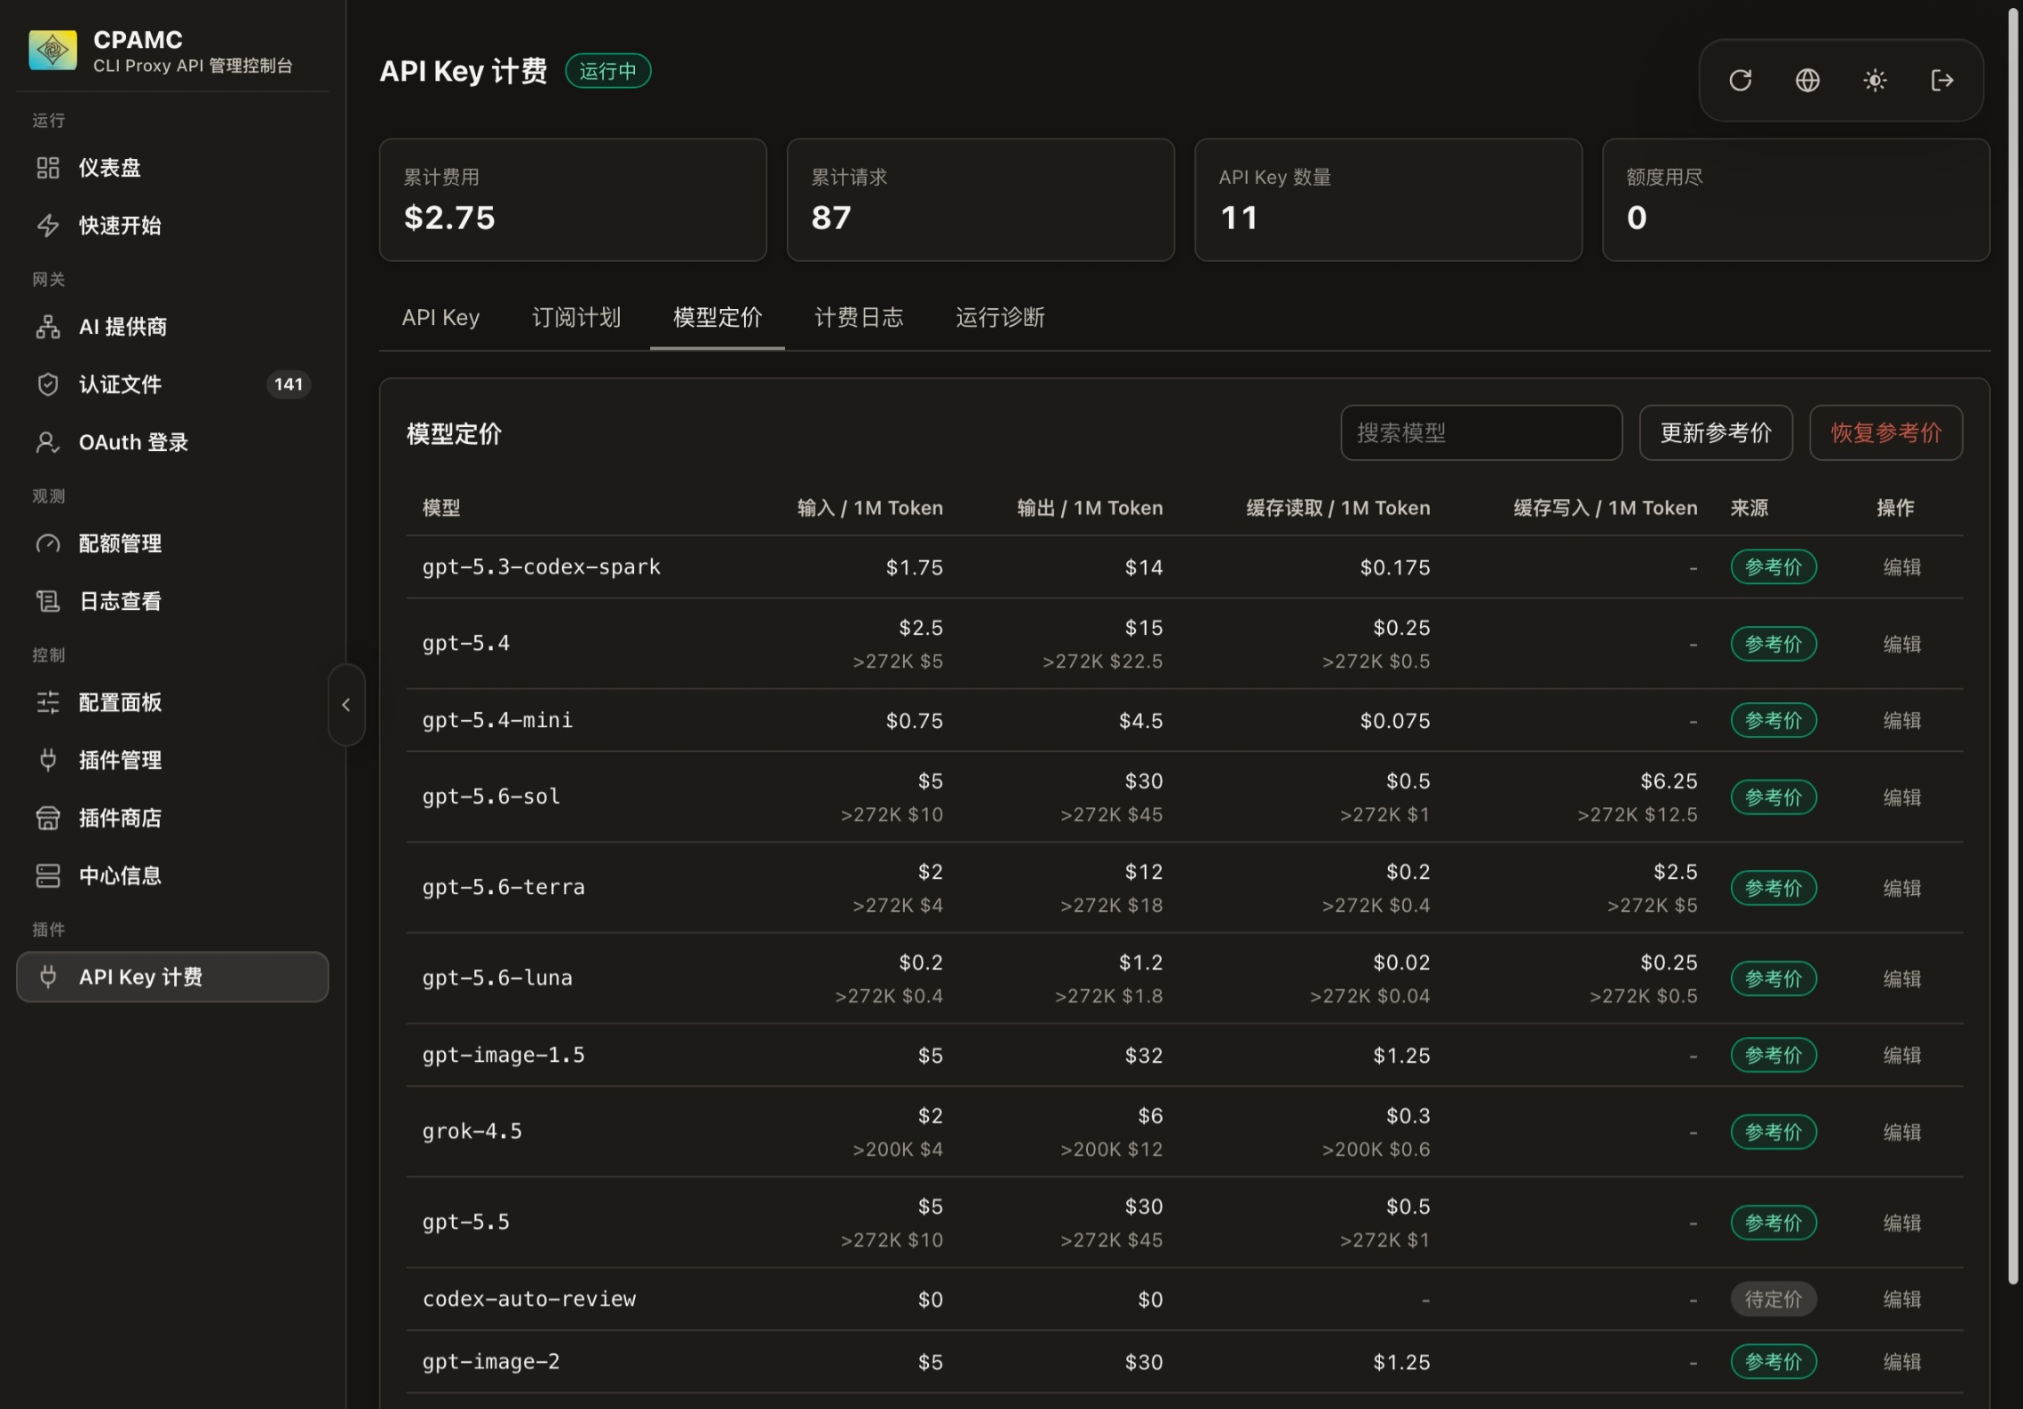Click the 输入 / 1M Token column header
Viewport: 2023px width, 1409px height.
(870, 508)
